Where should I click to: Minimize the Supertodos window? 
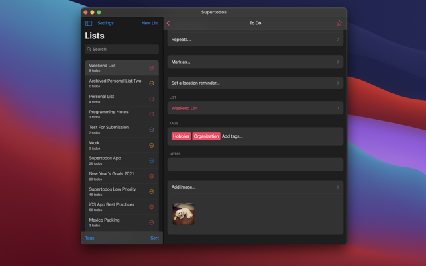[92, 12]
